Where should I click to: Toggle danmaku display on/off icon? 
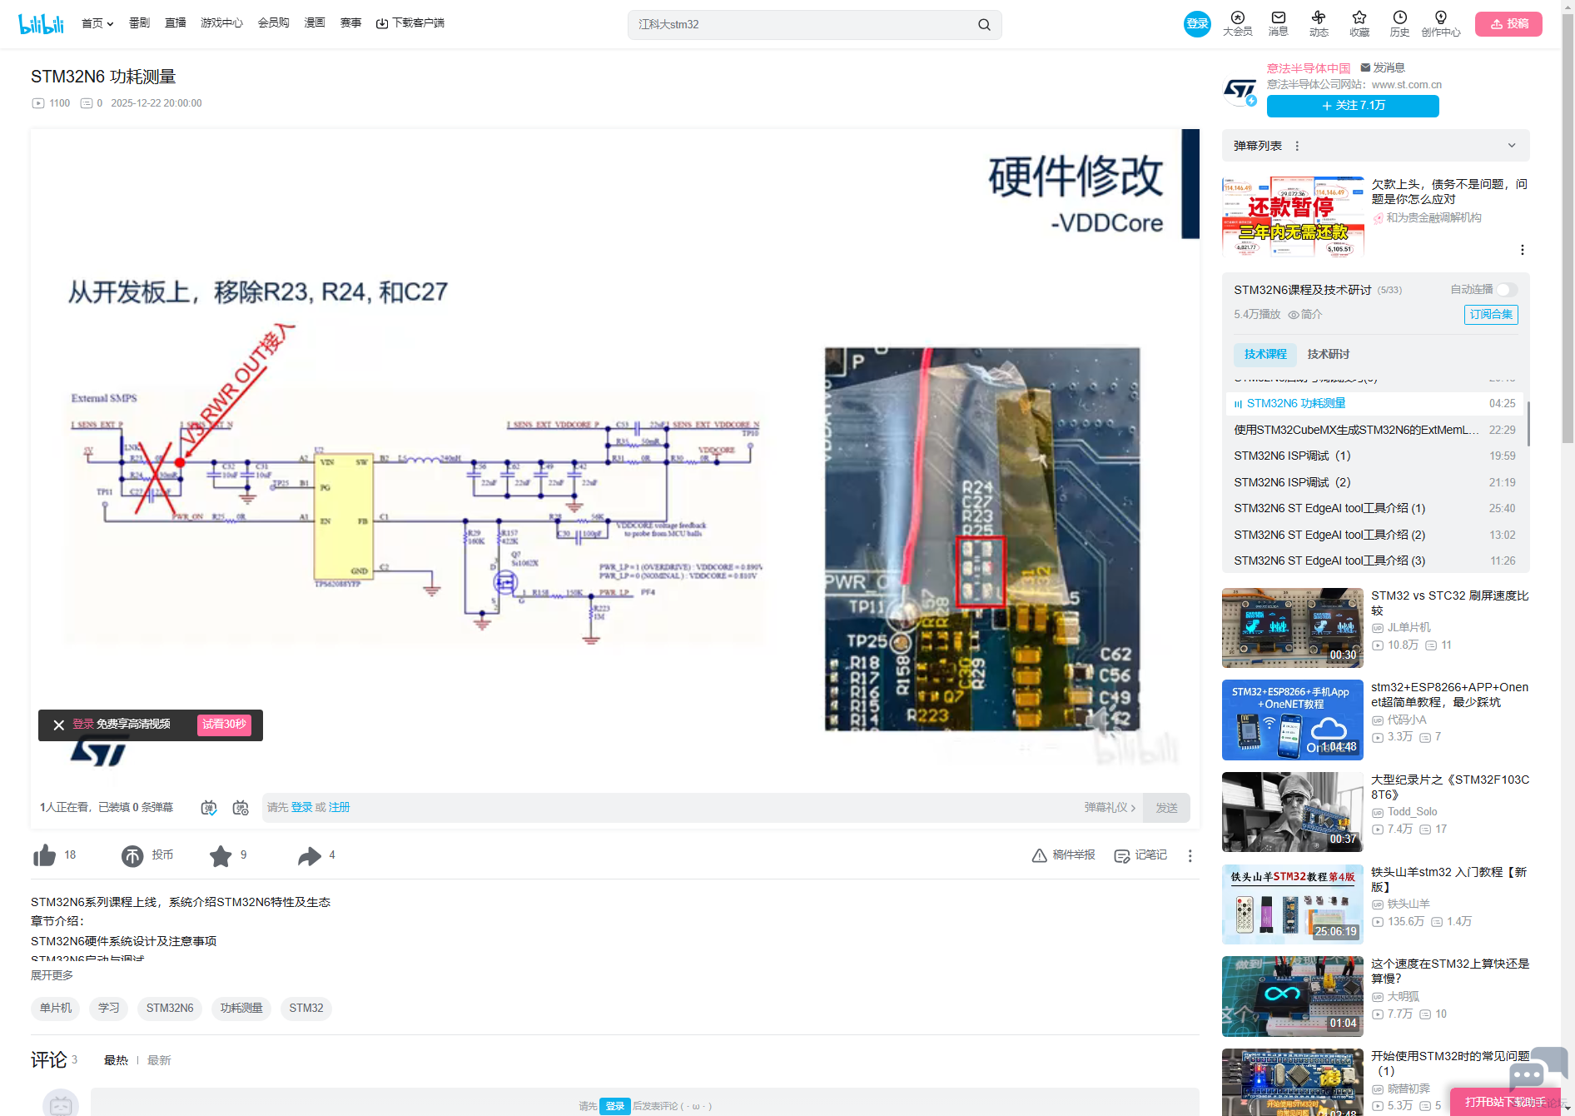(x=209, y=808)
